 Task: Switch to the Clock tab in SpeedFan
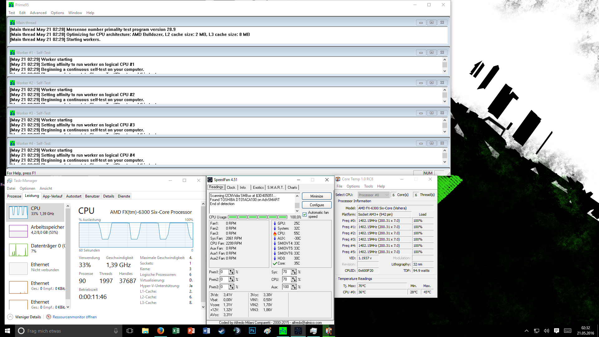tap(231, 188)
